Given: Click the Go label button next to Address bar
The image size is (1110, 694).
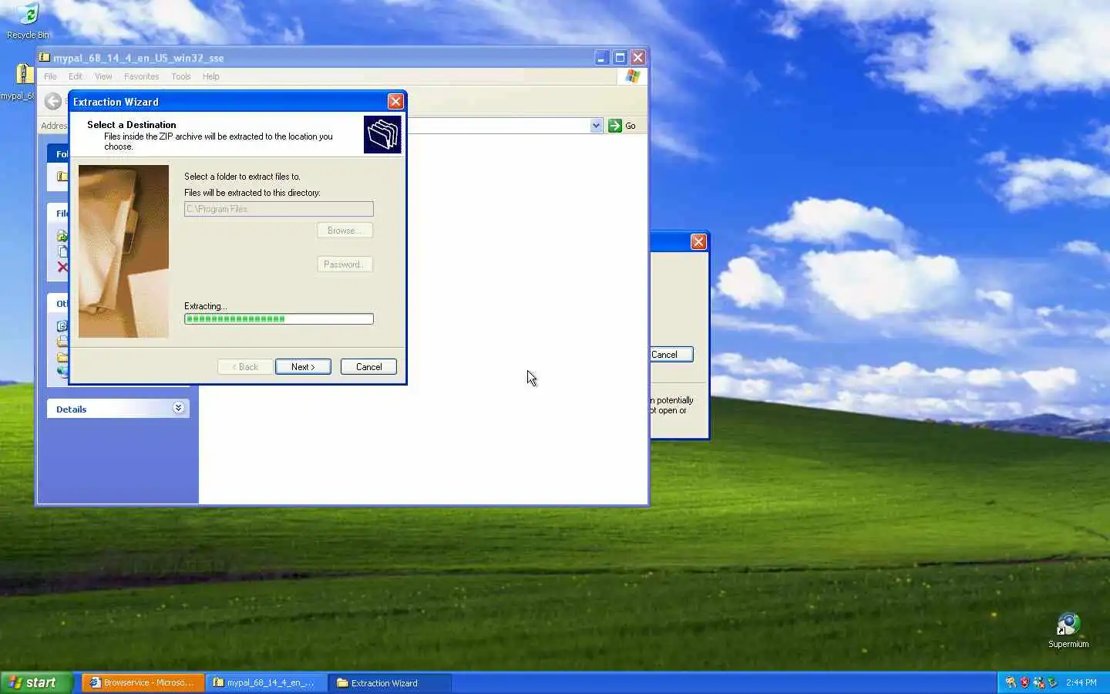Looking at the screenshot, I should click(631, 126).
